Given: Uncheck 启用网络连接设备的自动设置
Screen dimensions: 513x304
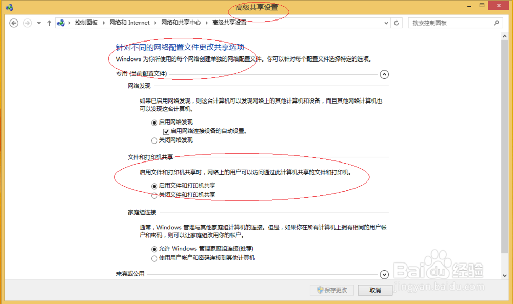Looking at the screenshot, I should (166, 131).
